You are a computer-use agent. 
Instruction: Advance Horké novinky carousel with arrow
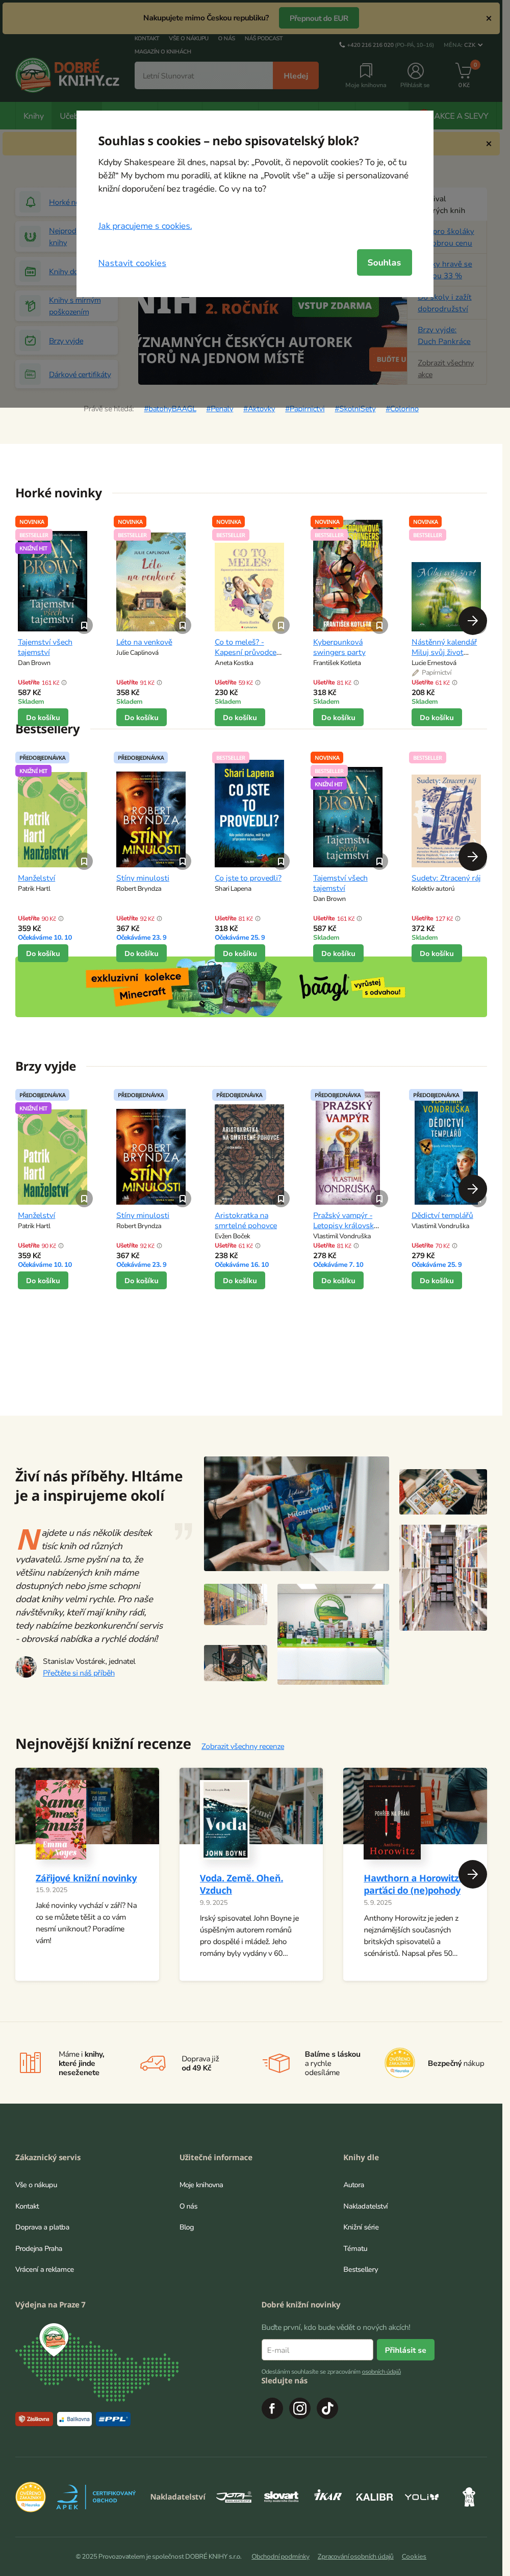pos(472,620)
